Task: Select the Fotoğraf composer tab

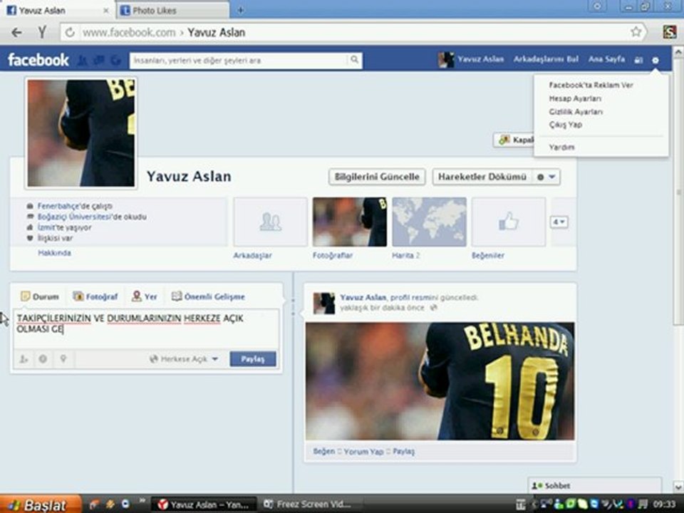Action: pos(95,296)
